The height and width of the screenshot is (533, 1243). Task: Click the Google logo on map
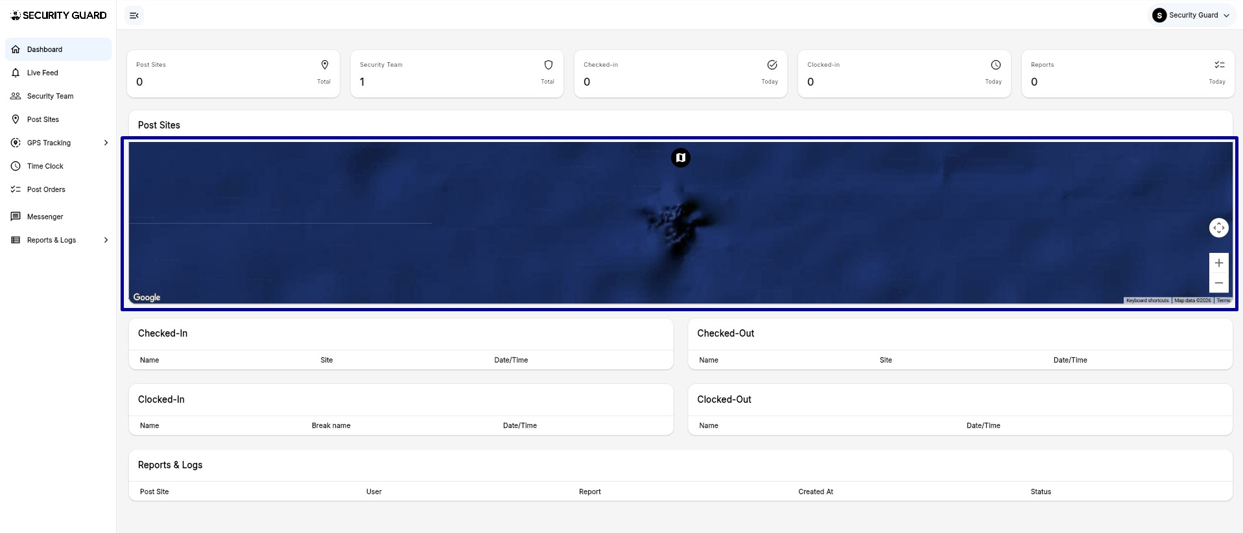[x=147, y=297]
